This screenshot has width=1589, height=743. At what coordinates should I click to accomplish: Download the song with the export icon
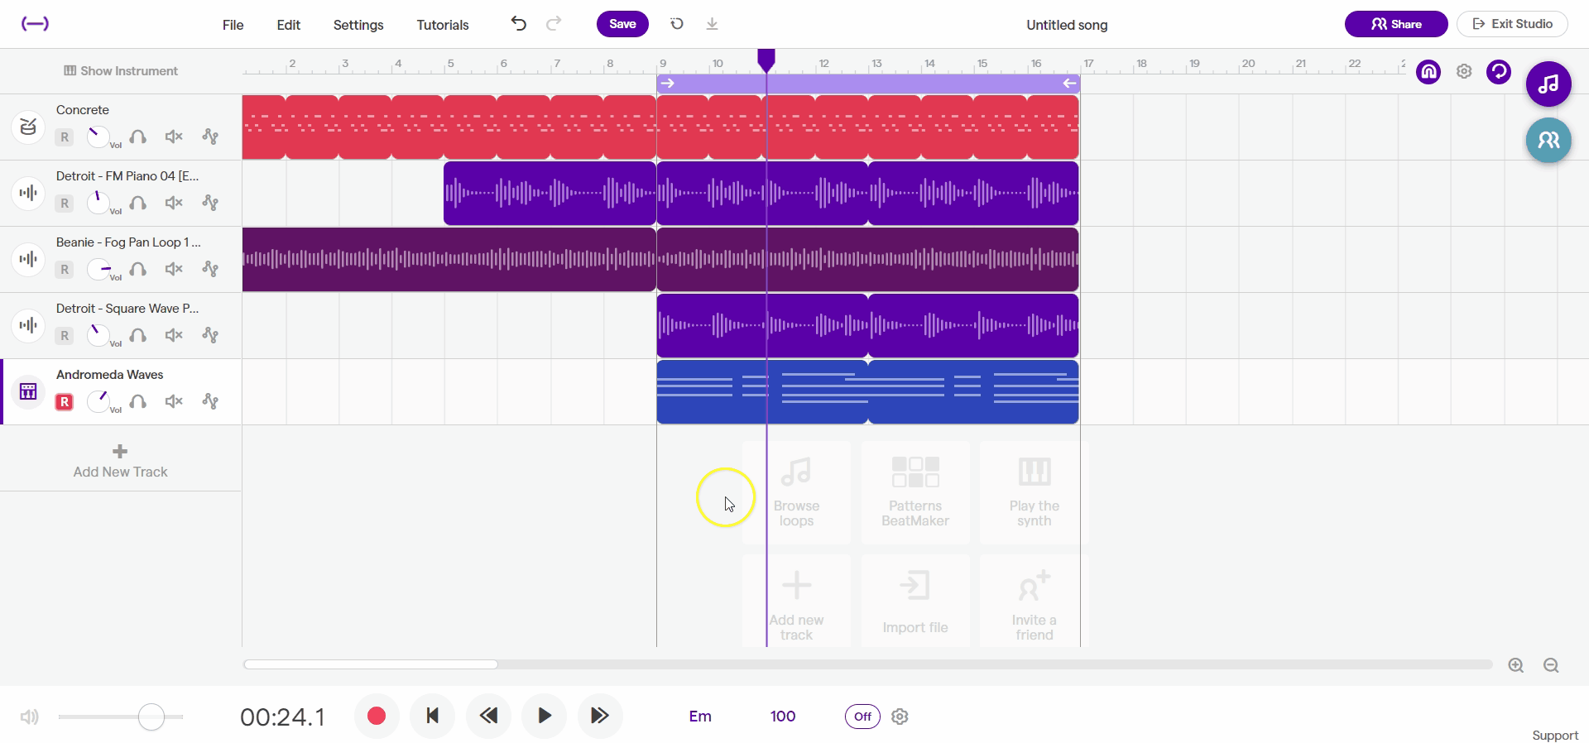[x=712, y=24]
